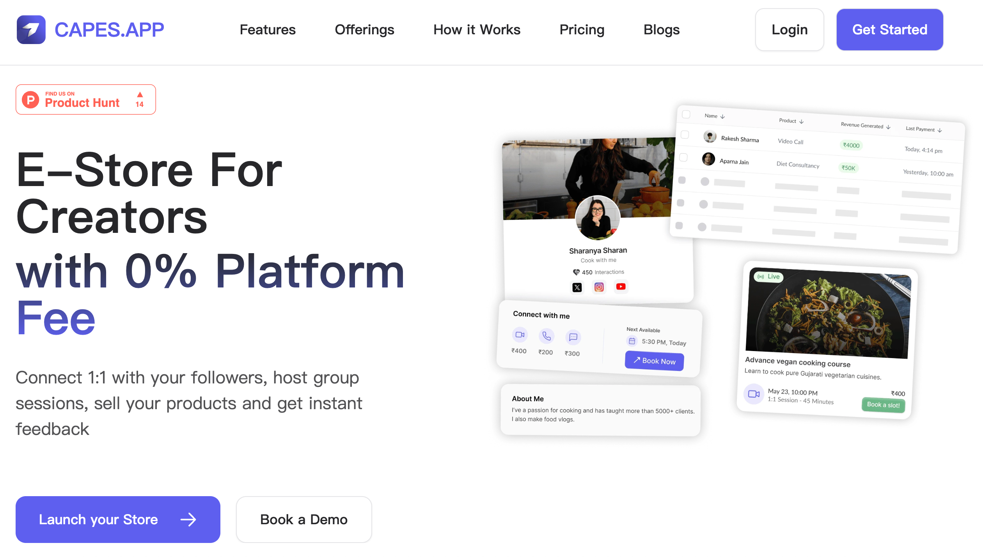Open the Instagram social icon
Screen dimensions: 983x557
[599, 287]
